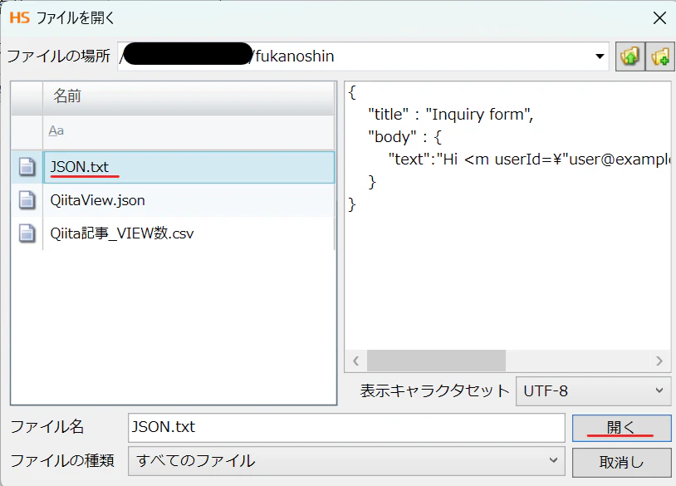Click the 取消し button
676x486 pixels.
click(x=621, y=462)
